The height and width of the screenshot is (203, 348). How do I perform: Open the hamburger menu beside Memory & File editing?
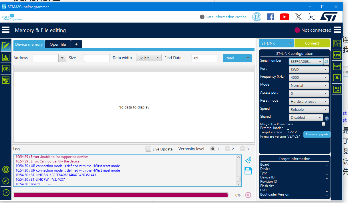[6, 30]
